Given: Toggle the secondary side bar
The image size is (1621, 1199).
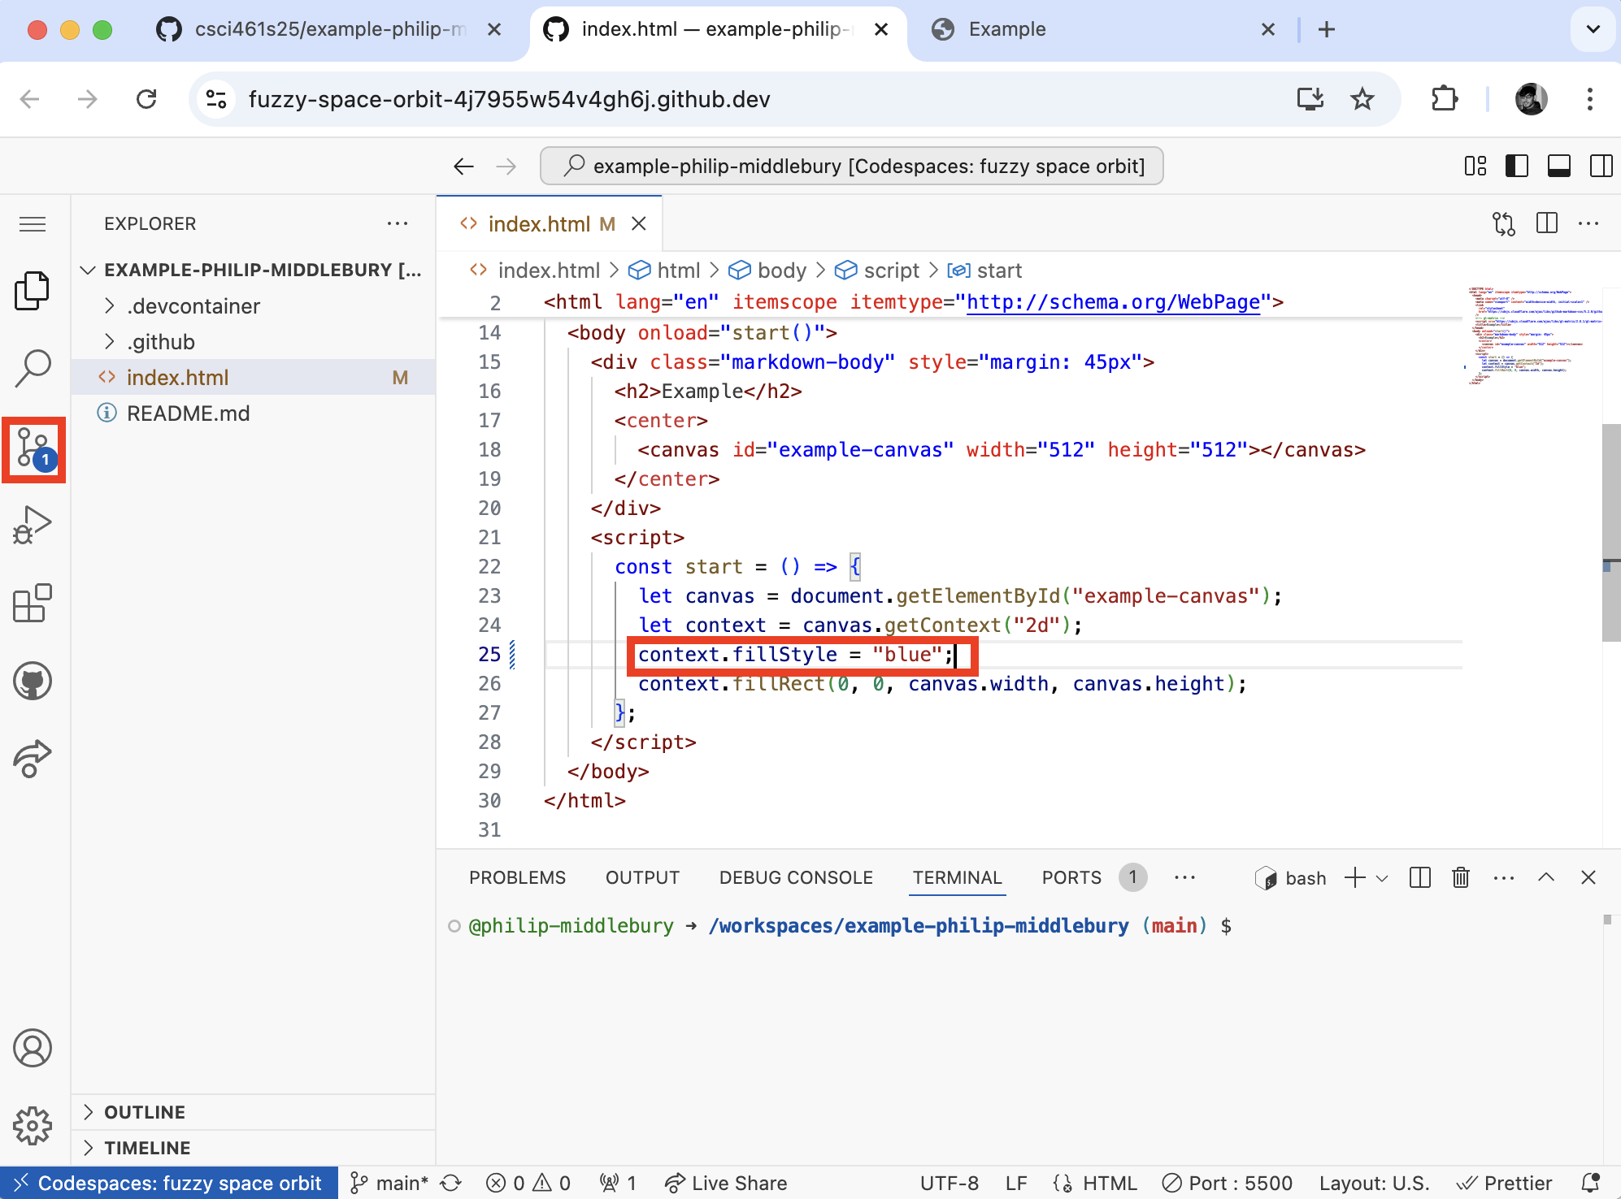Looking at the screenshot, I should [x=1601, y=167].
